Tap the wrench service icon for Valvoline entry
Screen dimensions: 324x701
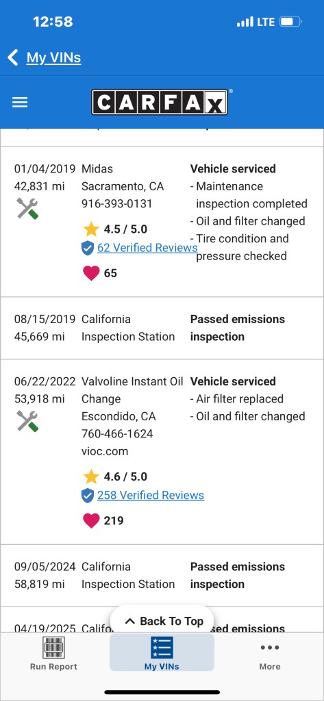28,421
